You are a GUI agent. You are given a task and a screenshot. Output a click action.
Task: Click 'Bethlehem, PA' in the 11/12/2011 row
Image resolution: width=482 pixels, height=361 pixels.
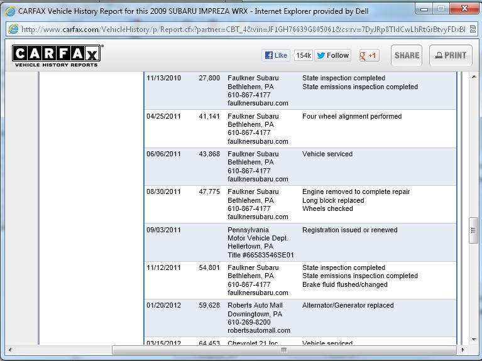point(251,276)
